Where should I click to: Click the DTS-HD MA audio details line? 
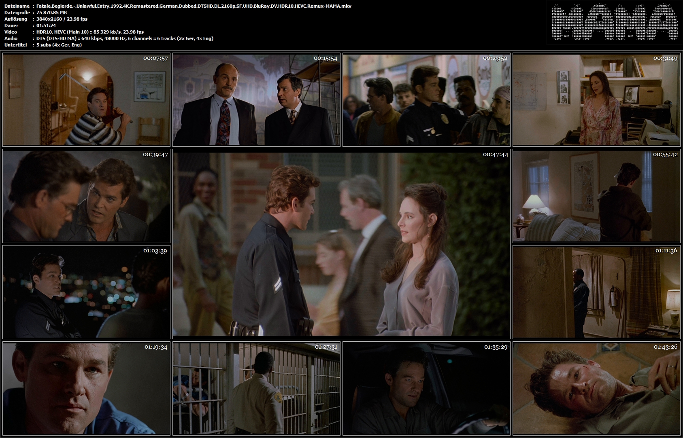click(125, 38)
